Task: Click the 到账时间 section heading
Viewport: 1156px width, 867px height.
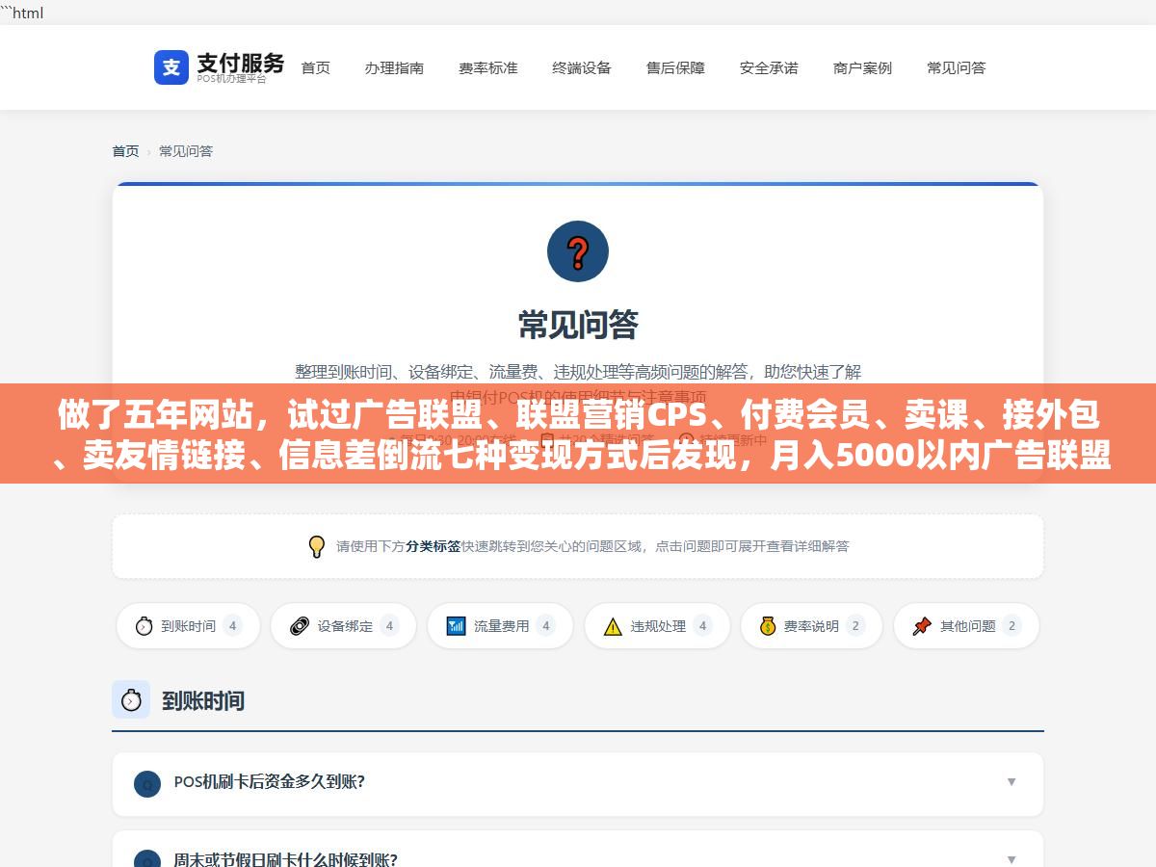Action: (x=203, y=700)
